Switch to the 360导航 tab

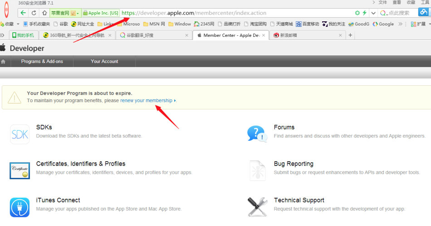(x=77, y=35)
